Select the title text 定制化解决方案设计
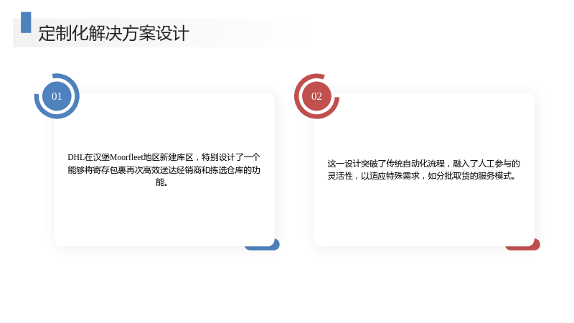Image resolution: width=574 pixels, height=323 pixels. pyautogui.click(x=114, y=33)
